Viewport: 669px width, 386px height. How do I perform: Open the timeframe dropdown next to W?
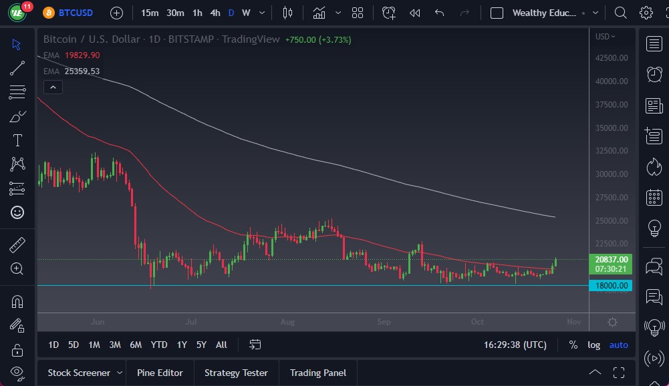coord(261,12)
